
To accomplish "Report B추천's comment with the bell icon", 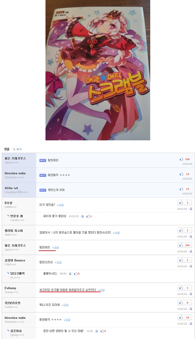I will click(191, 209).
